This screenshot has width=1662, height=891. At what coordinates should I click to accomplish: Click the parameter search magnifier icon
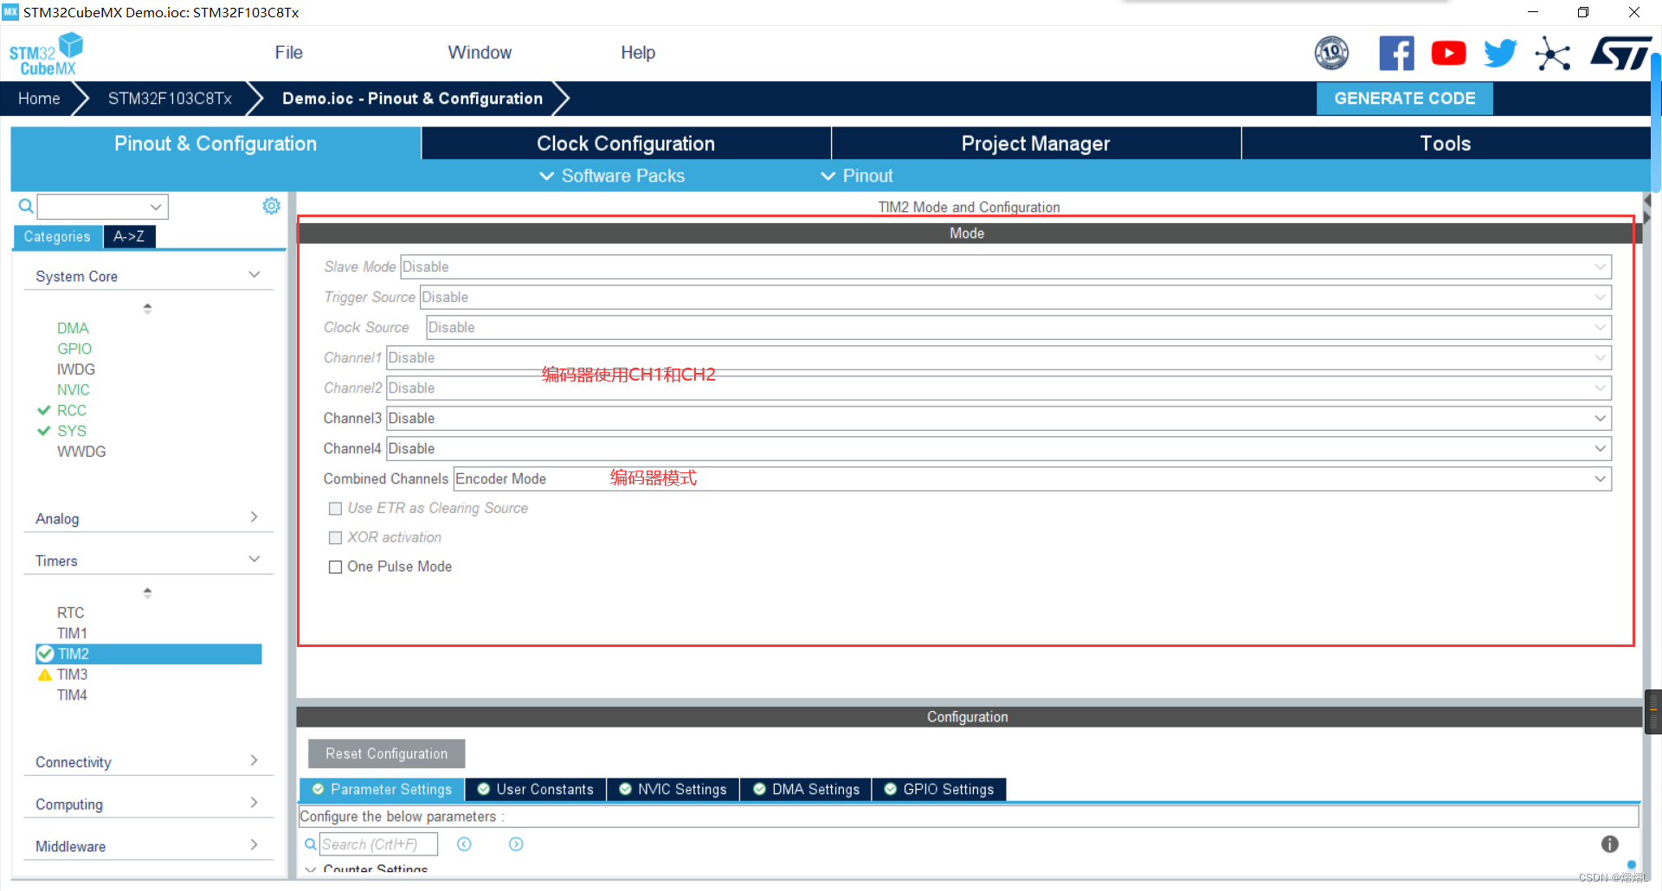(310, 844)
